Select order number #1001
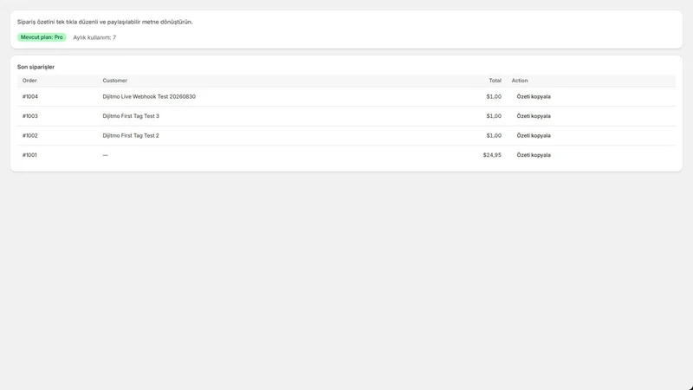 point(29,155)
